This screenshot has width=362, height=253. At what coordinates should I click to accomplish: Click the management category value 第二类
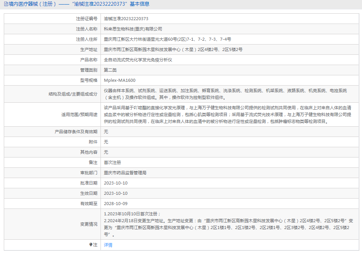pyautogui.click(x=110, y=70)
